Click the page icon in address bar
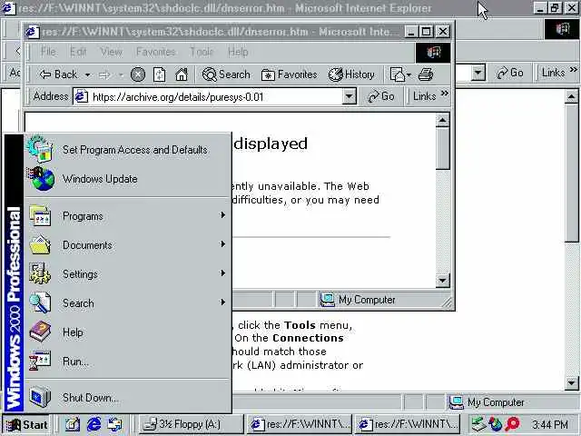 tap(82, 97)
